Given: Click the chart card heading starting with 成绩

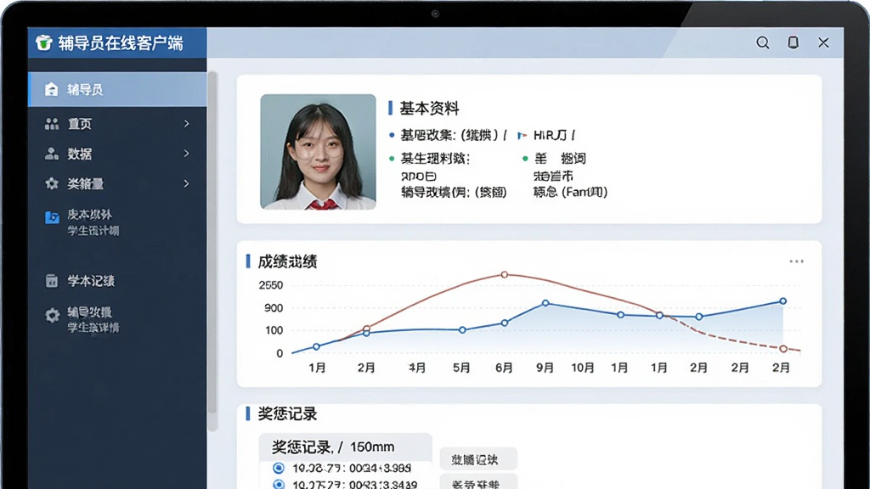Looking at the screenshot, I should [287, 261].
